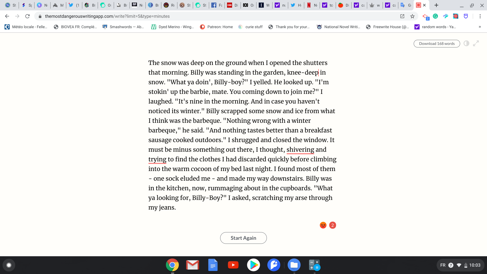This screenshot has height=274, width=487.
Task: Open the National Novel Writing bookmark
Action: pyautogui.click(x=338, y=27)
